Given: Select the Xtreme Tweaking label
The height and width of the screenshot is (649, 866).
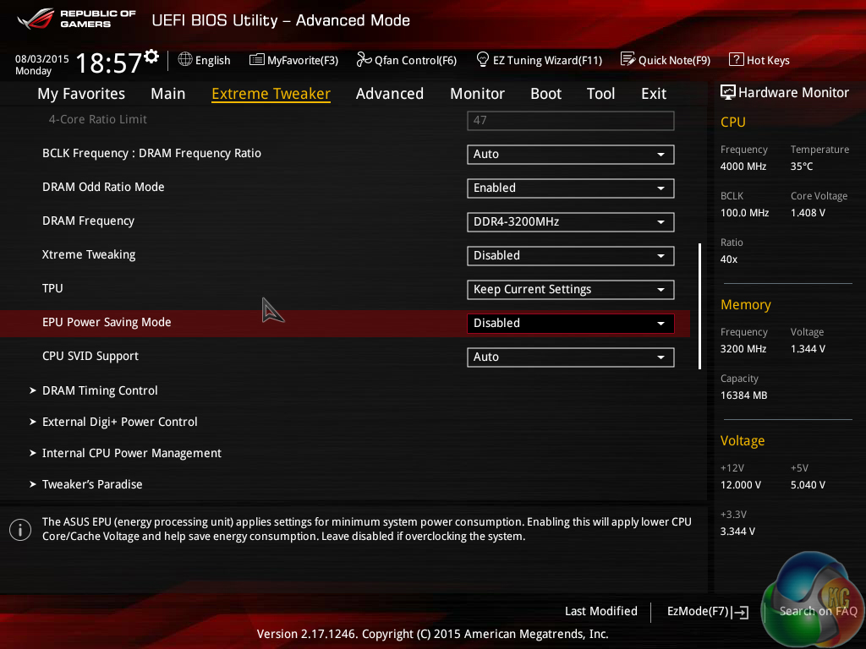Looking at the screenshot, I should coord(89,255).
